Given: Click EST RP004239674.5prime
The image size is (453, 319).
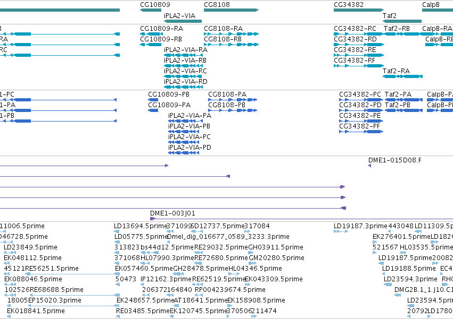Looking at the screenshot, I should pos(230,290).
